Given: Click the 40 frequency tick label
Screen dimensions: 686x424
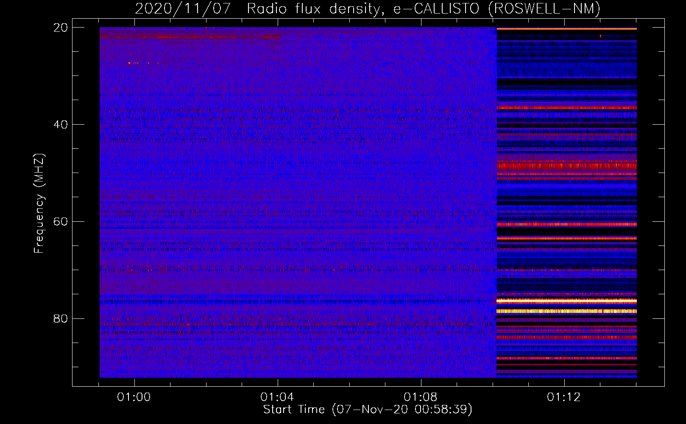Looking at the screenshot, I should 61,125.
